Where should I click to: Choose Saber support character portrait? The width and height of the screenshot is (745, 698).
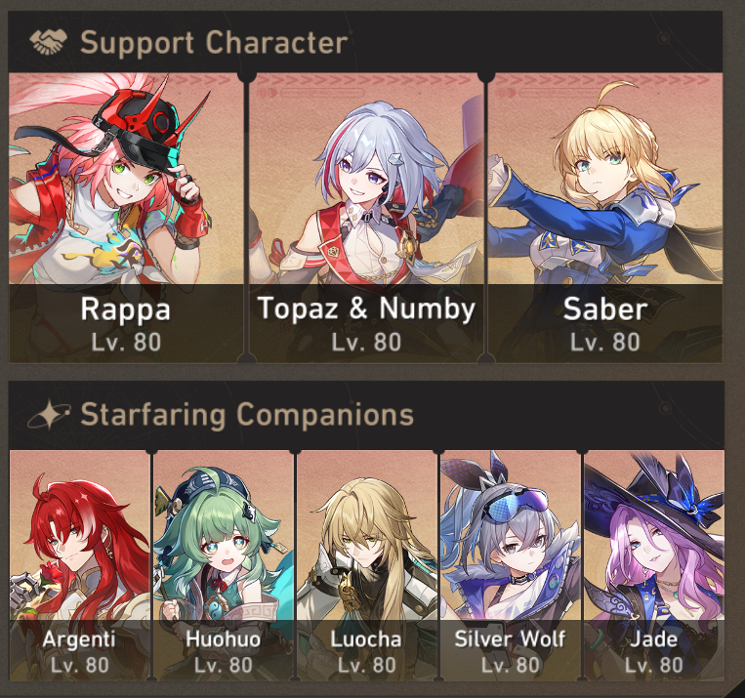pyautogui.click(x=605, y=218)
